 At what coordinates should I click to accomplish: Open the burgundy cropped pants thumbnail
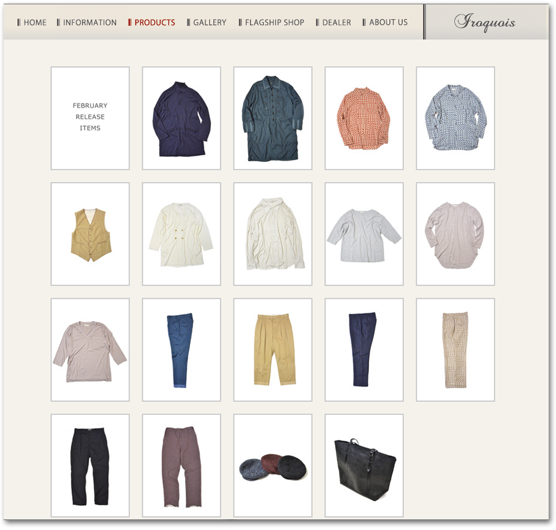tap(181, 466)
